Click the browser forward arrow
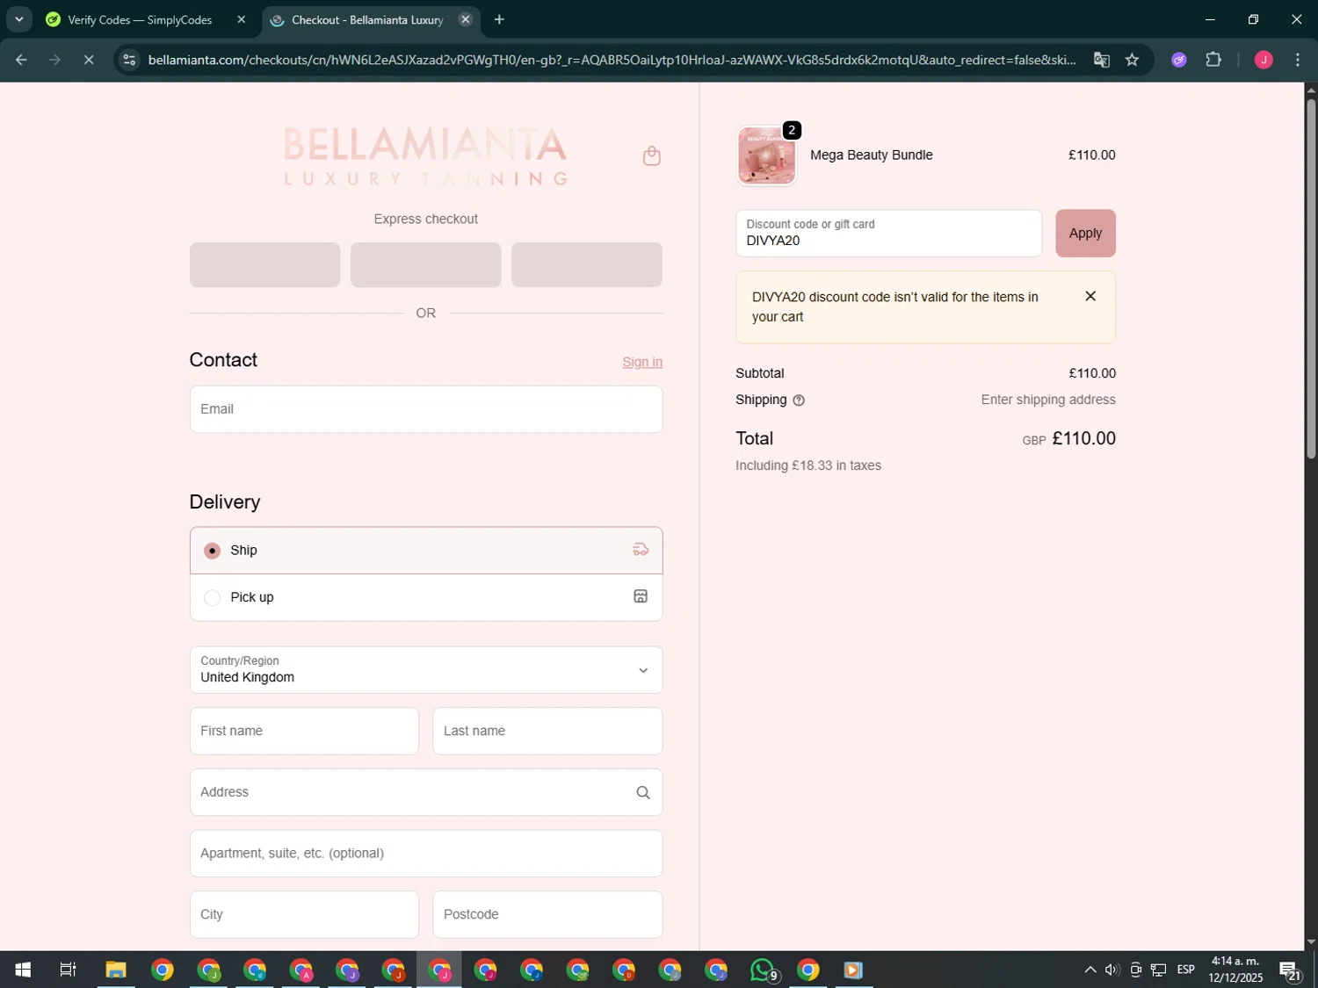Image resolution: width=1318 pixels, height=988 pixels. (54, 60)
